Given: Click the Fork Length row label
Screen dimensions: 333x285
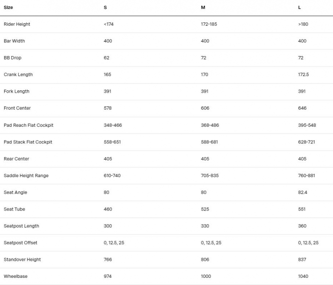Looking at the screenshot, I should pos(17,91).
